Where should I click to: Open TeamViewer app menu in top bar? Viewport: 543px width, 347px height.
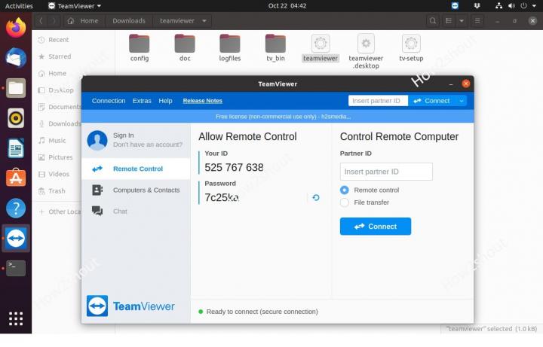(75, 6)
